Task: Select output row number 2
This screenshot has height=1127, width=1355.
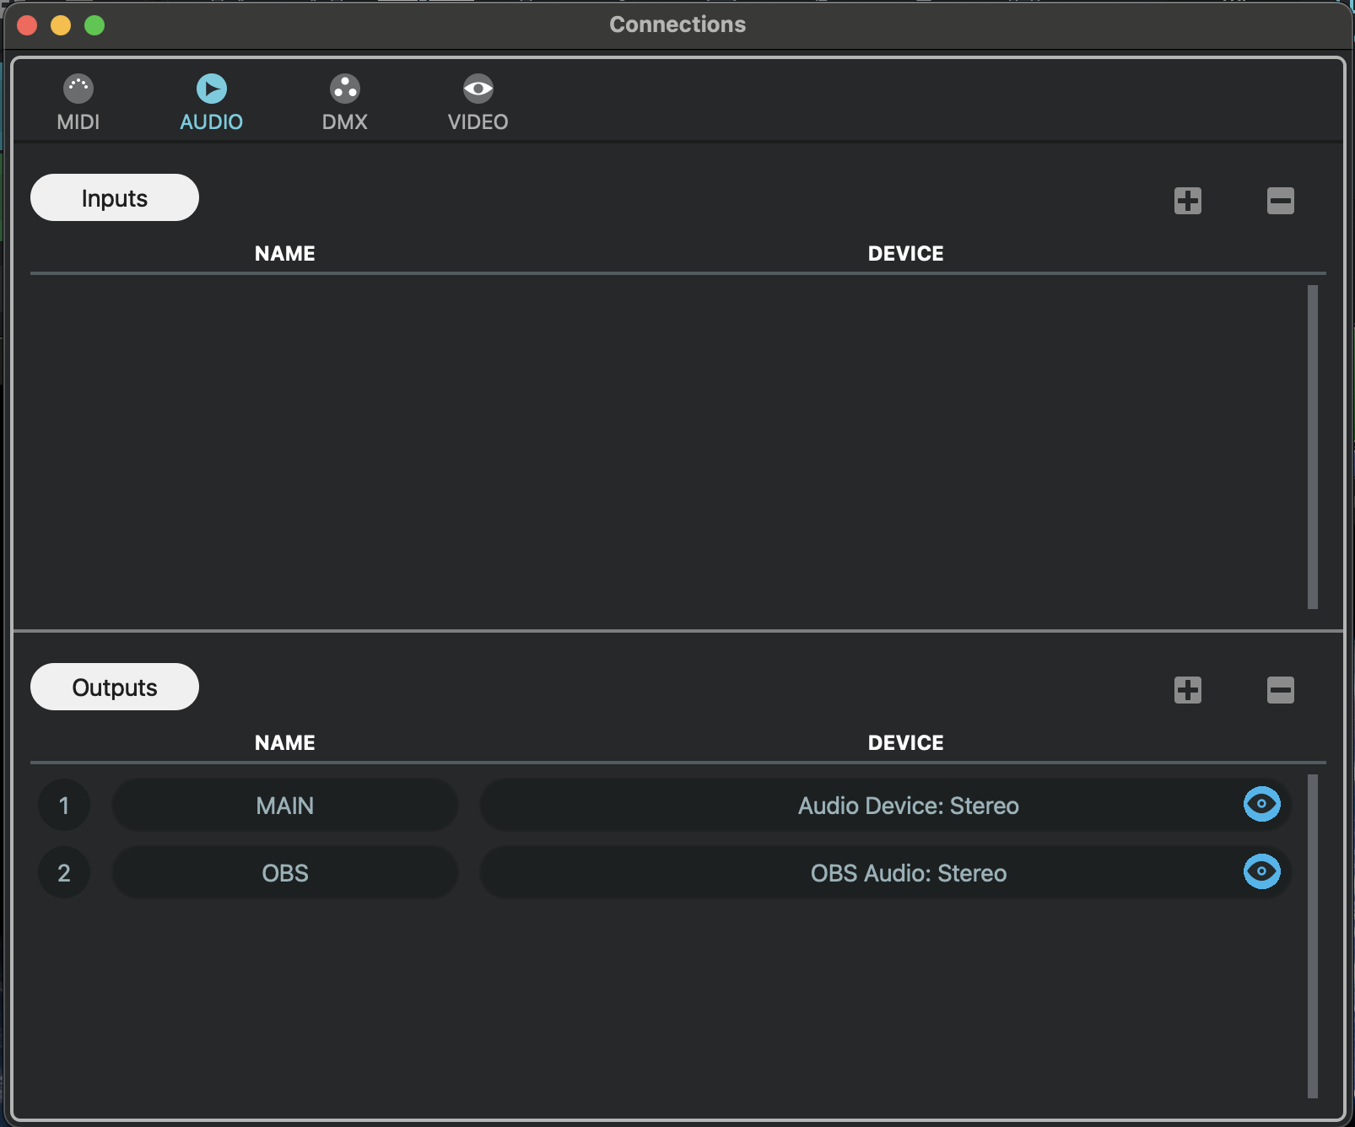Action: click(64, 873)
